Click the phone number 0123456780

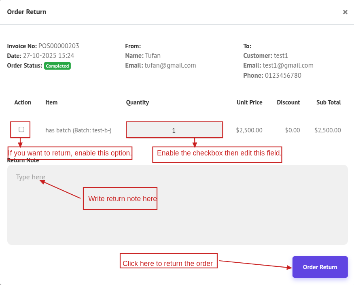283,76
